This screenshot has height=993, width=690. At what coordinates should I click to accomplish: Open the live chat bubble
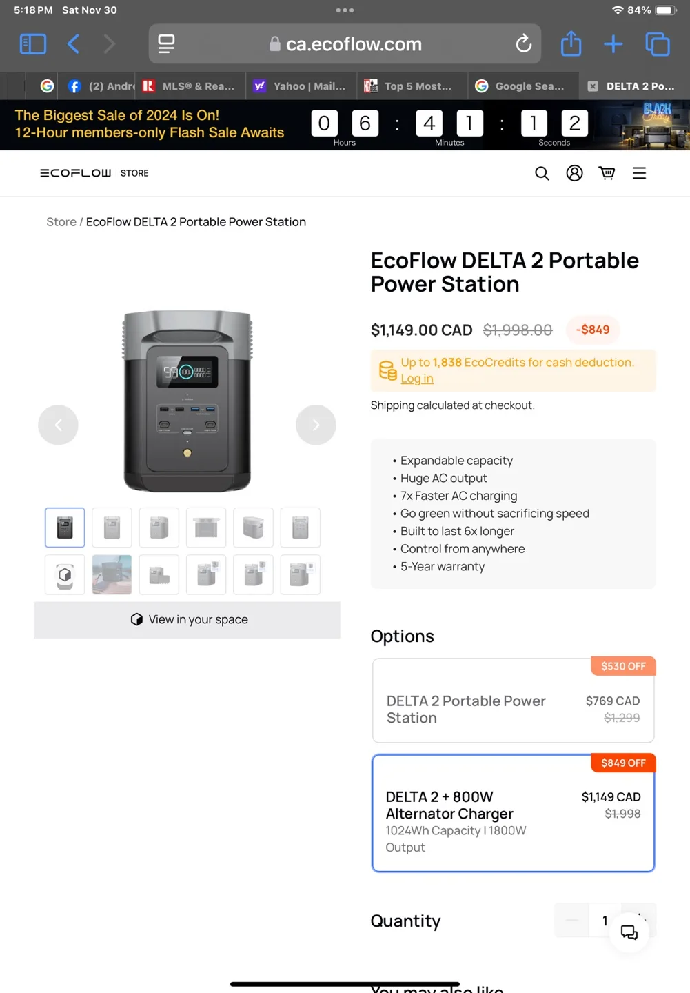[x=629, y=933]
